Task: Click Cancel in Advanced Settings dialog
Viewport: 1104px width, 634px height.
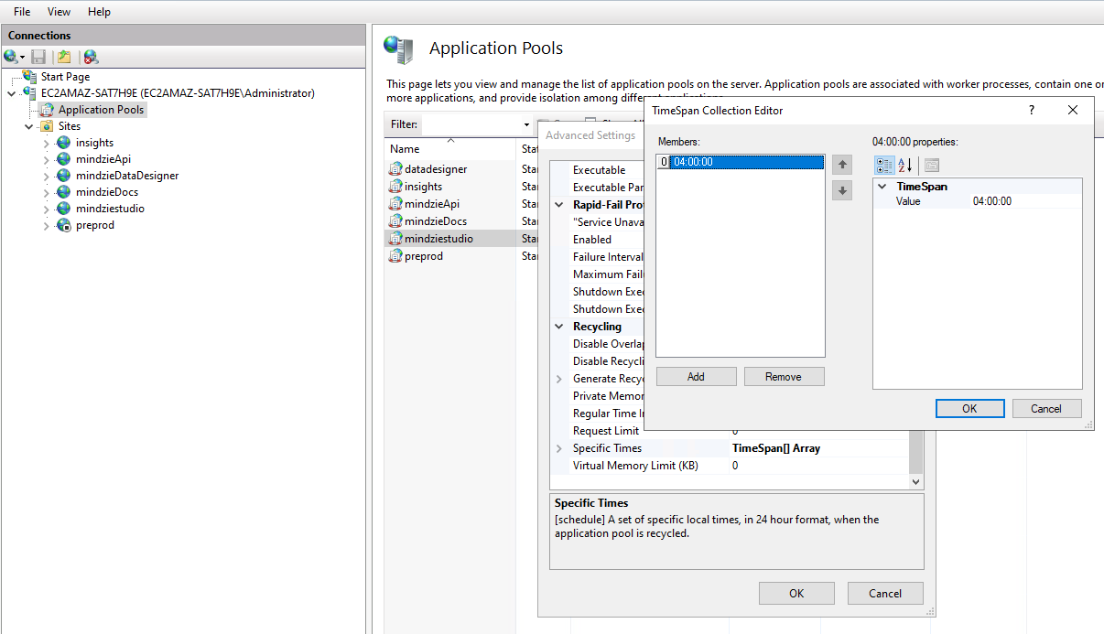Action: (x=885, y=594)
